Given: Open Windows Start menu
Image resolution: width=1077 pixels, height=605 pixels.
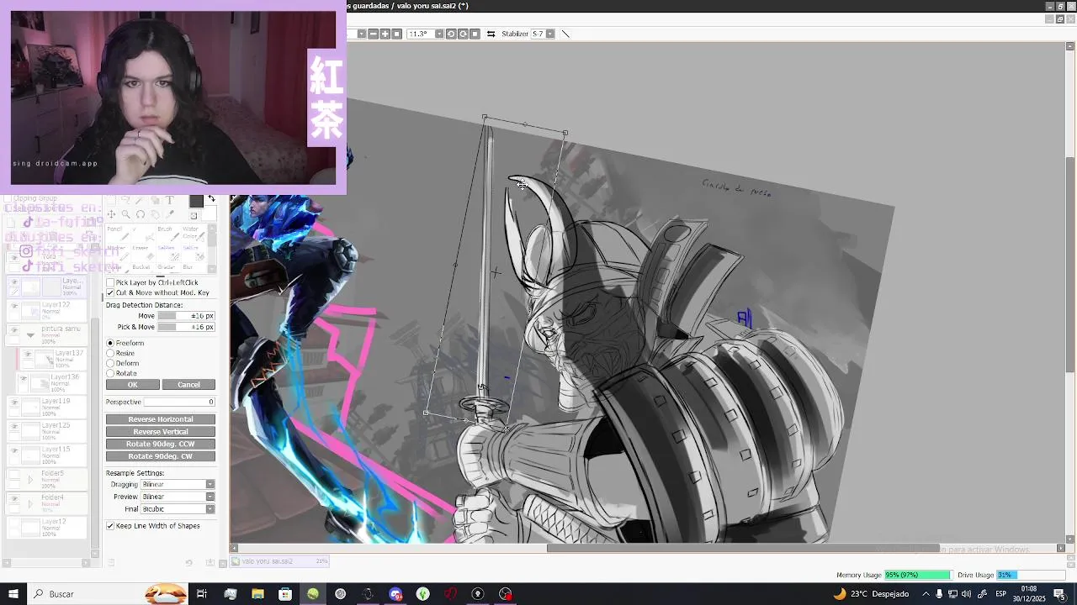Looking at the screenshot, I should [13, 594].
